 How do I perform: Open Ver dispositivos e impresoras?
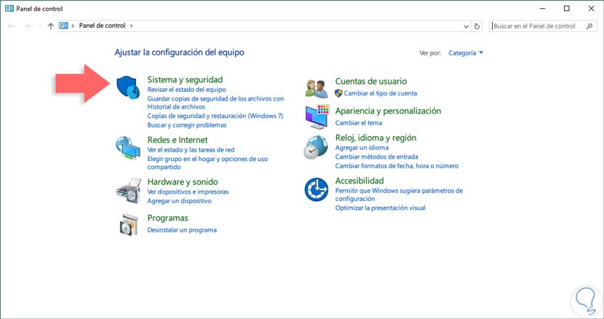coord(188,192)
